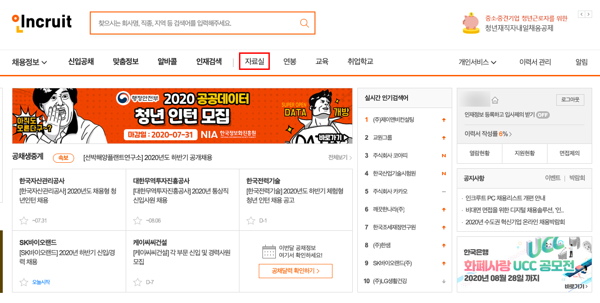Select trending search 교원그룹
Viewport: 600px width, 303px height.
(382, 137)
